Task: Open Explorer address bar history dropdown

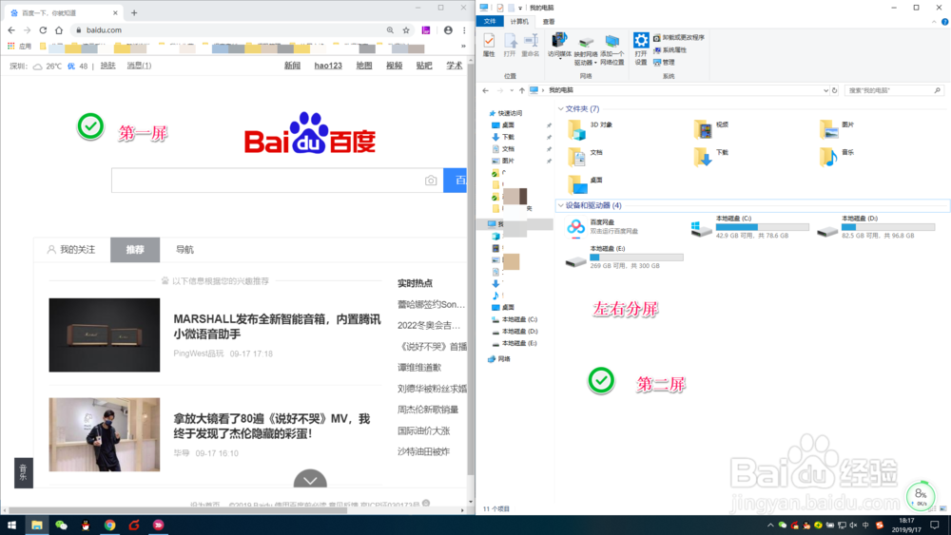Action: (825, 90)
